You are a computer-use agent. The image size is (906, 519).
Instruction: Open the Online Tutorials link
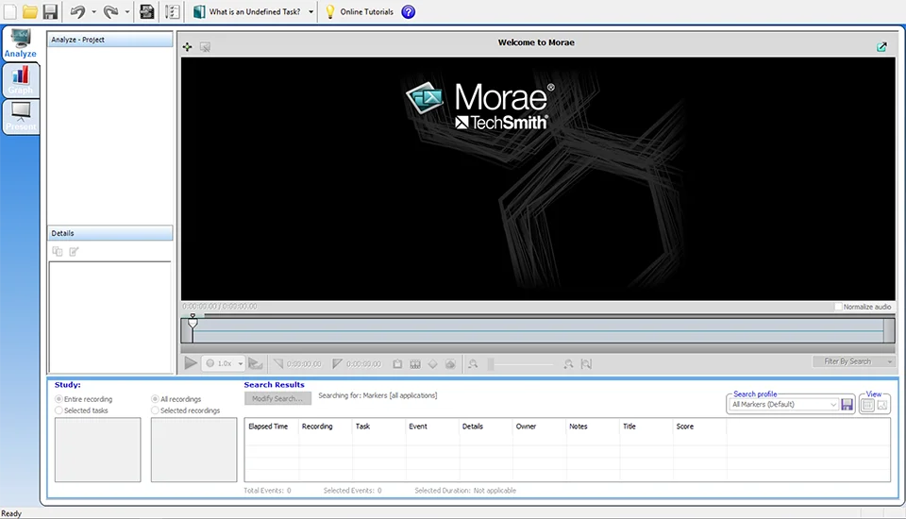(366, 12)
